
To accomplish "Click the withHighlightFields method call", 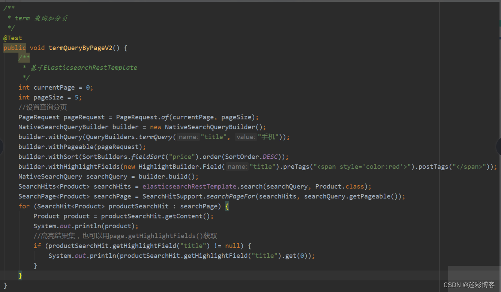I will [x=84, y=166].
